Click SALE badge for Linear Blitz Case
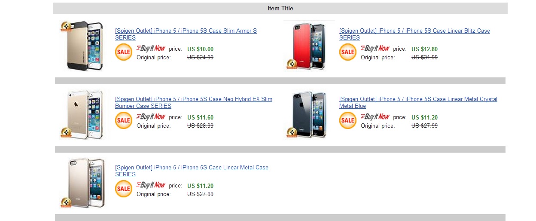This screenshot has height=221, width=536. (348, 52)
